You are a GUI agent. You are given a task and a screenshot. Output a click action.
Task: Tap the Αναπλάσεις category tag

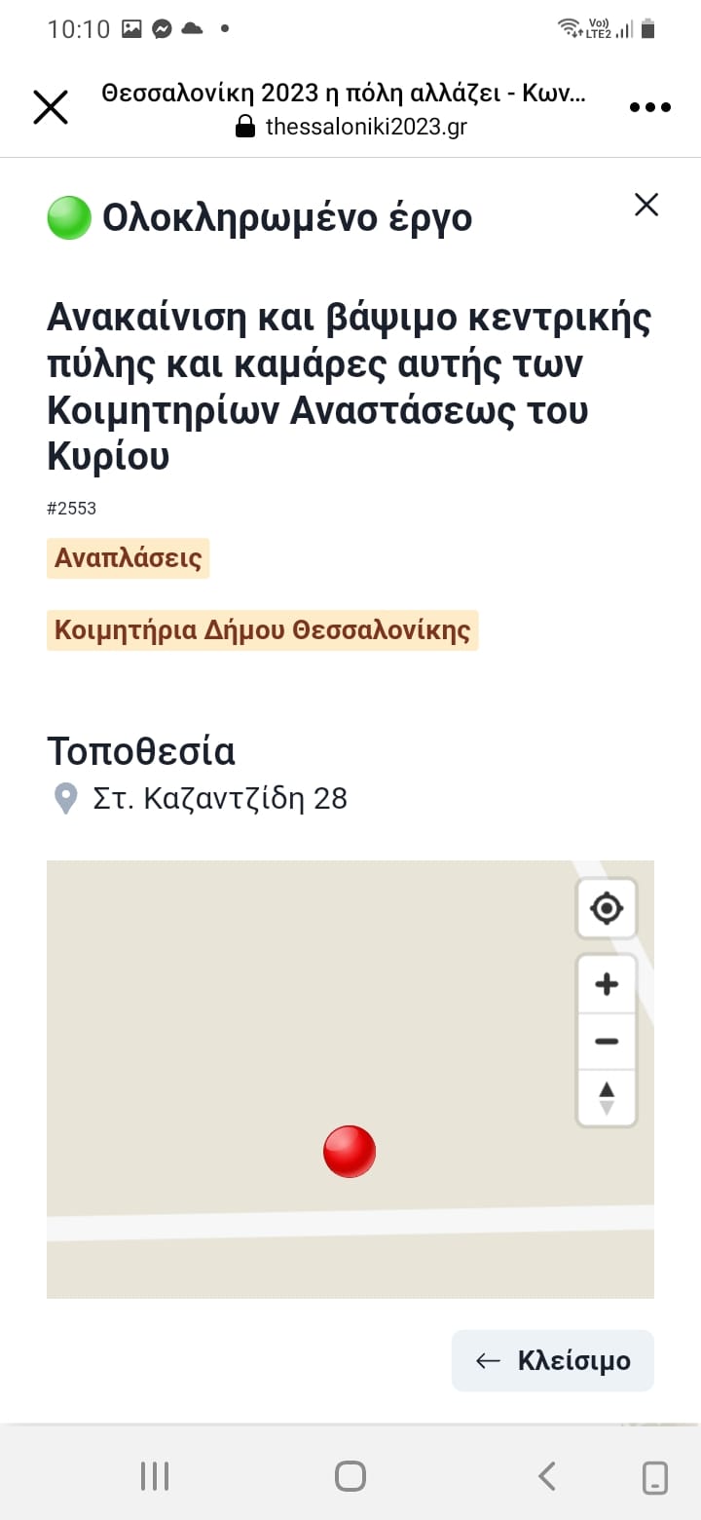point(129,558)
